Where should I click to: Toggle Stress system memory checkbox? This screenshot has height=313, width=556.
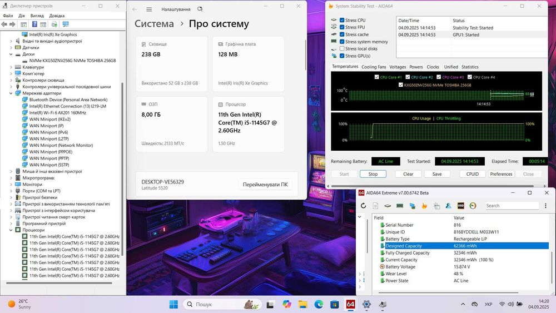[x=342, y=42]
